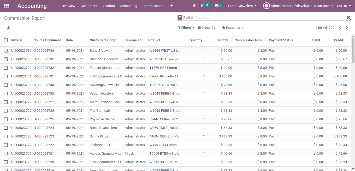The width and height of the screenshot is (355, 171).
Task: Open the activities clock icon
Action: [x=203, y=6]
